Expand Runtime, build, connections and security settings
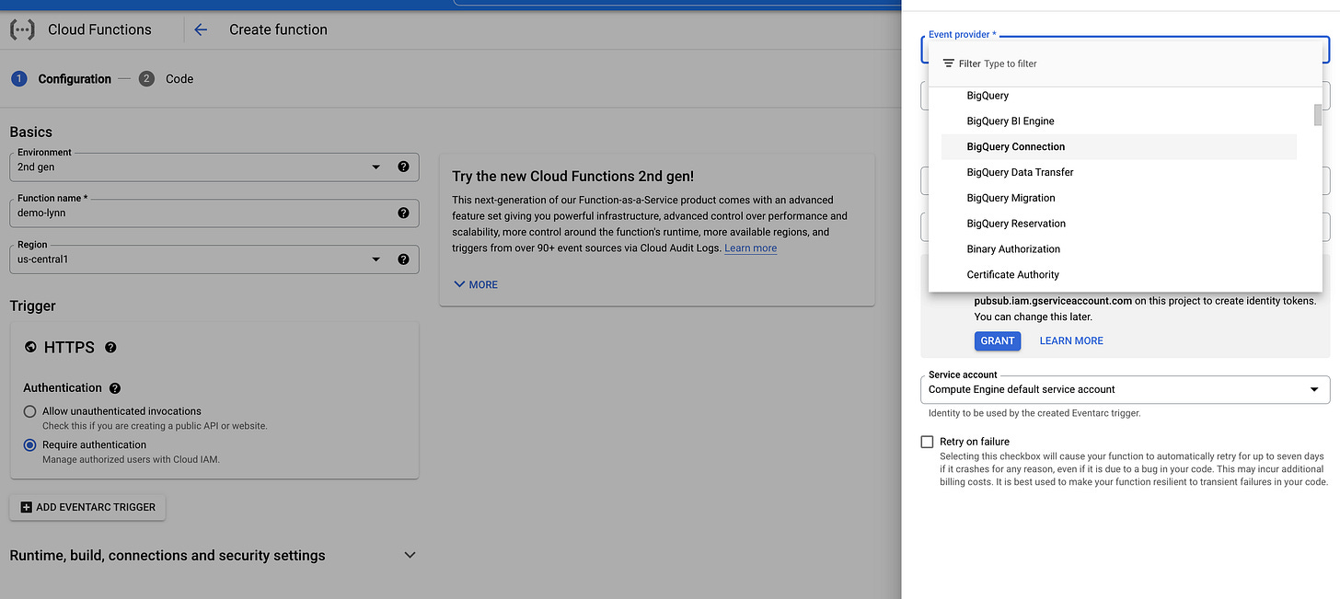 coord(213,555)
